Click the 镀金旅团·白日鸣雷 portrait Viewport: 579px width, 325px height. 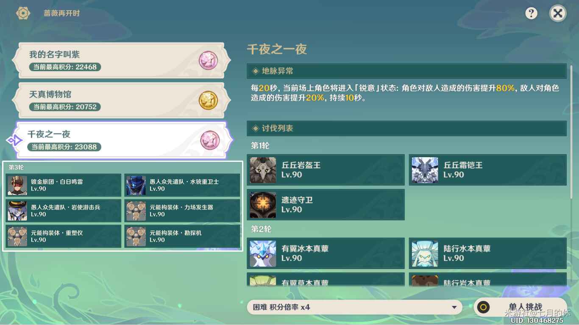click(17, 185)
